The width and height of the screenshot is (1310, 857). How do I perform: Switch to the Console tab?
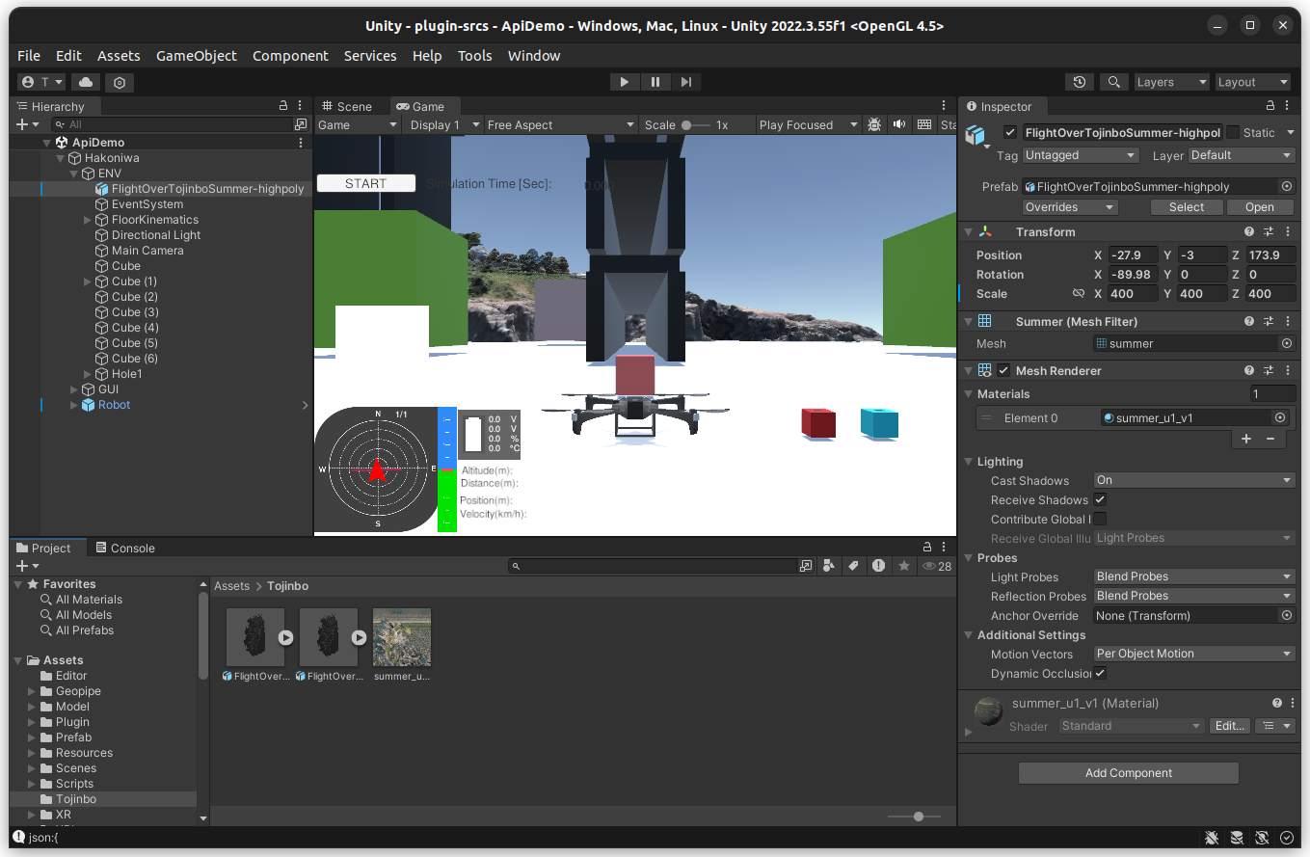coord(124,548)
